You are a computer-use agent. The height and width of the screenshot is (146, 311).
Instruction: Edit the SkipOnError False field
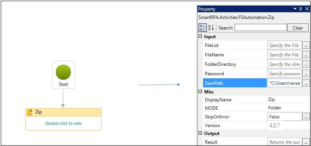[285, 116]
